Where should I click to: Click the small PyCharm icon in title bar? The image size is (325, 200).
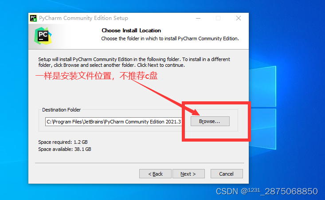pyautogui.click(x=33, y=18)
